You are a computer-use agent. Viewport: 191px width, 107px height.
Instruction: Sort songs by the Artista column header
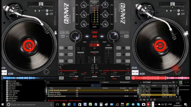point(78,88)
